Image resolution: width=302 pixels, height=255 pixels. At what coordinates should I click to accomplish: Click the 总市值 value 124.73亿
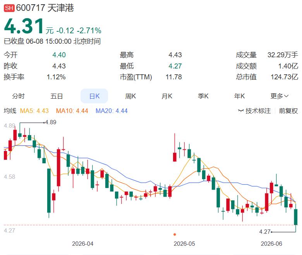285,77
